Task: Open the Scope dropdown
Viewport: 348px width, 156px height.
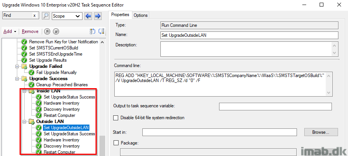Action: coord(67,16)
